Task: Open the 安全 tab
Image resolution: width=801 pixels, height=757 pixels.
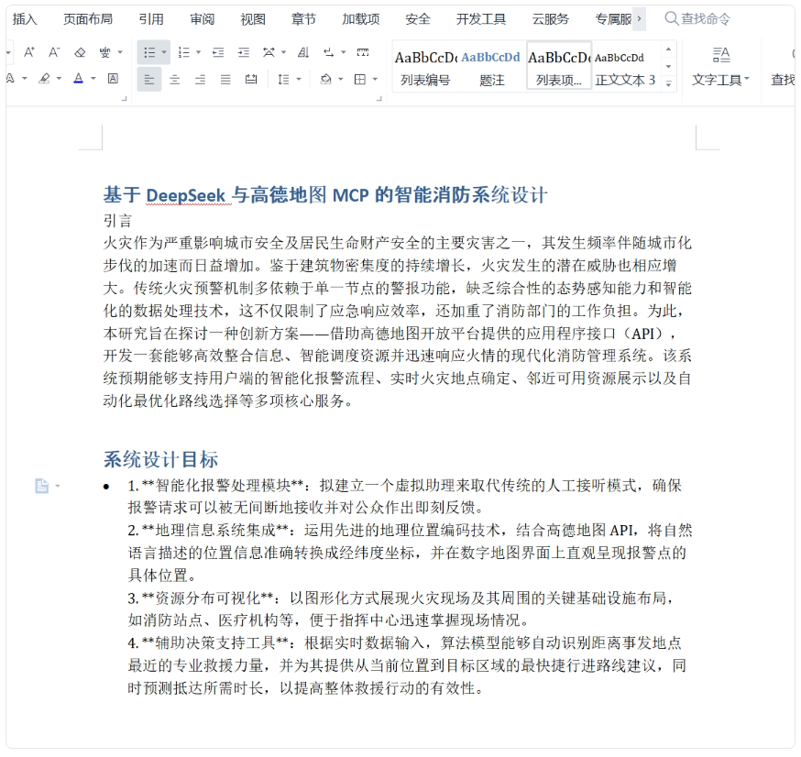Action: click(418, 19)
